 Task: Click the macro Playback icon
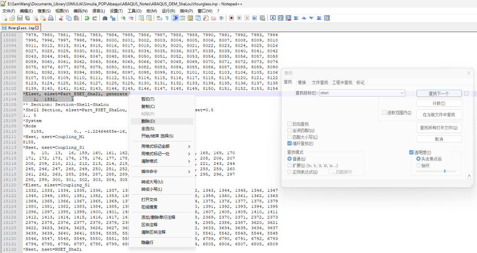click(247, 18)
